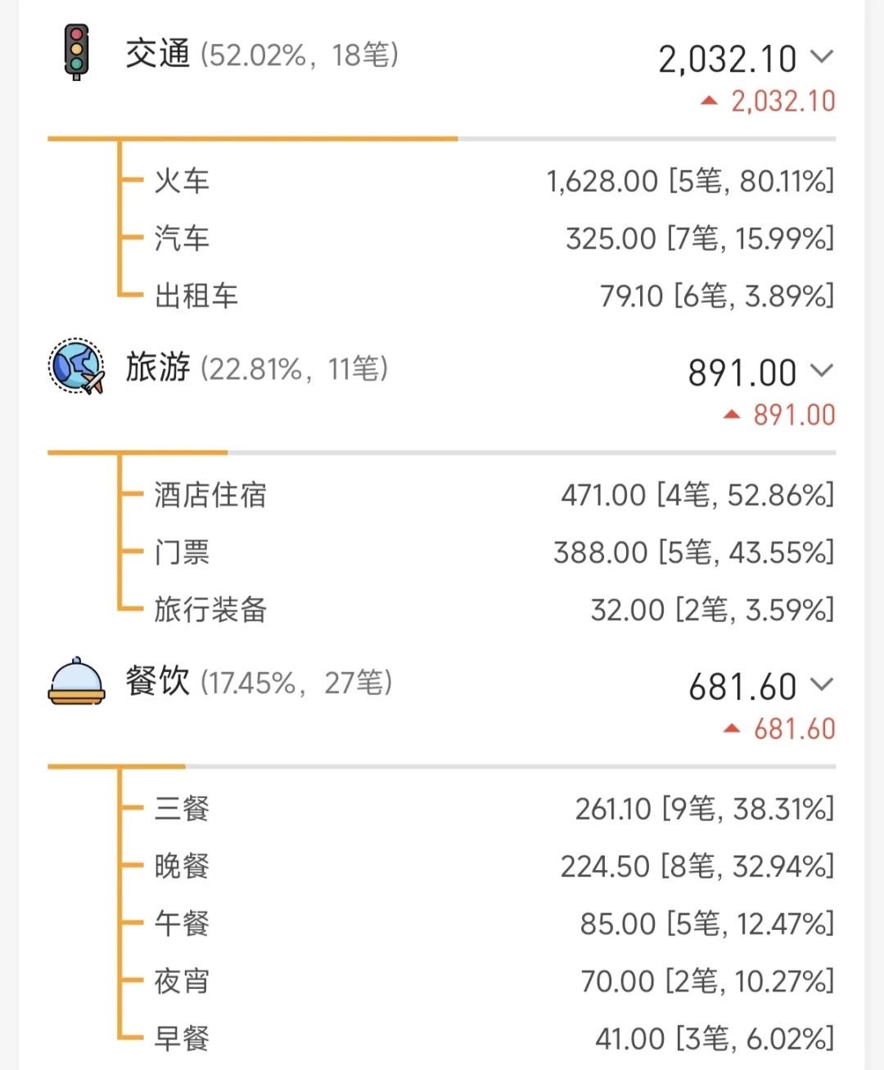
Task: Tap the 交通 total amount 2,032.10
Action: 727,59
